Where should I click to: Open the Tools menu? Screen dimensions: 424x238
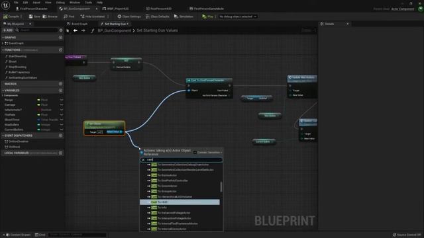88,3
